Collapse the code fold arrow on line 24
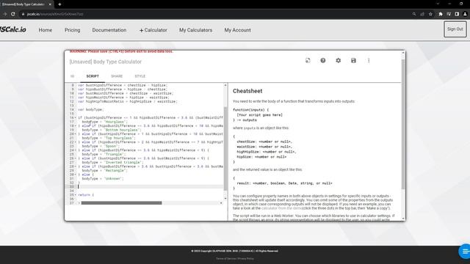 [x=75, y=150]
